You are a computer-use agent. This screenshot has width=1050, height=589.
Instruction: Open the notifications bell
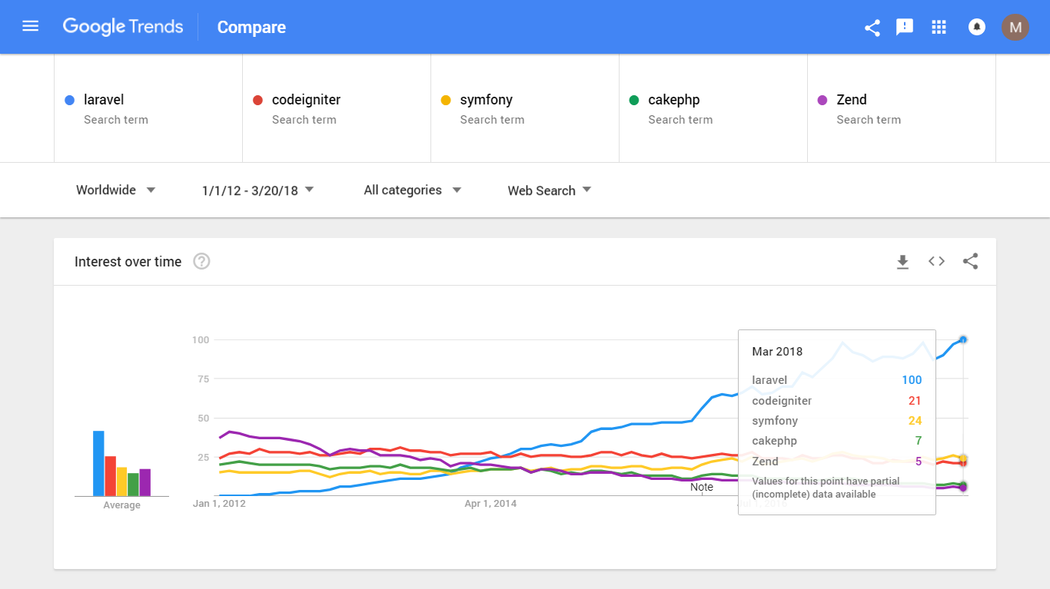977,28
